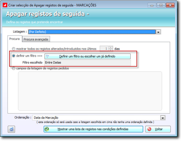
Task: Select 'campos da listagem de registos pedidos' radio
Action: pyautogui.click(x=14, y=68)
